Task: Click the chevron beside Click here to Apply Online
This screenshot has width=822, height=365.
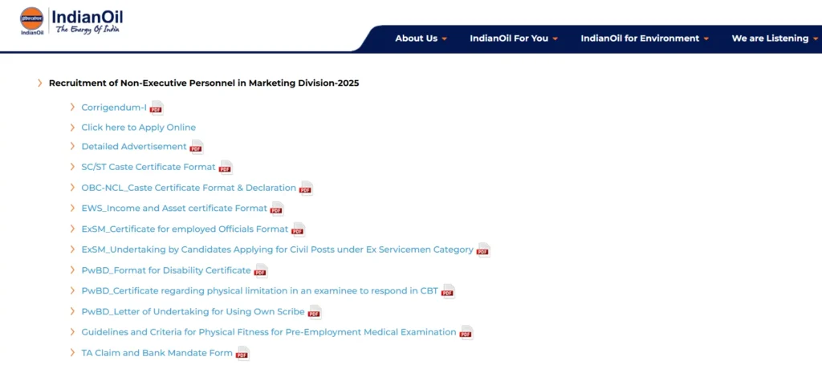Action: click(x=72, y=128)
